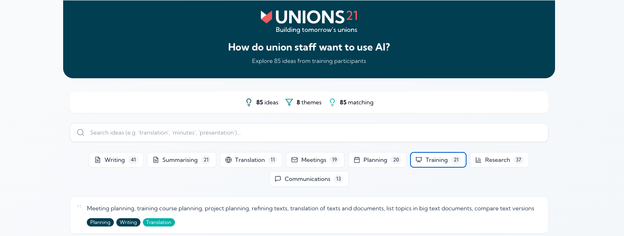Viewport: 624px width, 236px height.
Task: Click the speech bubble icon on Communications
Action: [x=278, y=179]
